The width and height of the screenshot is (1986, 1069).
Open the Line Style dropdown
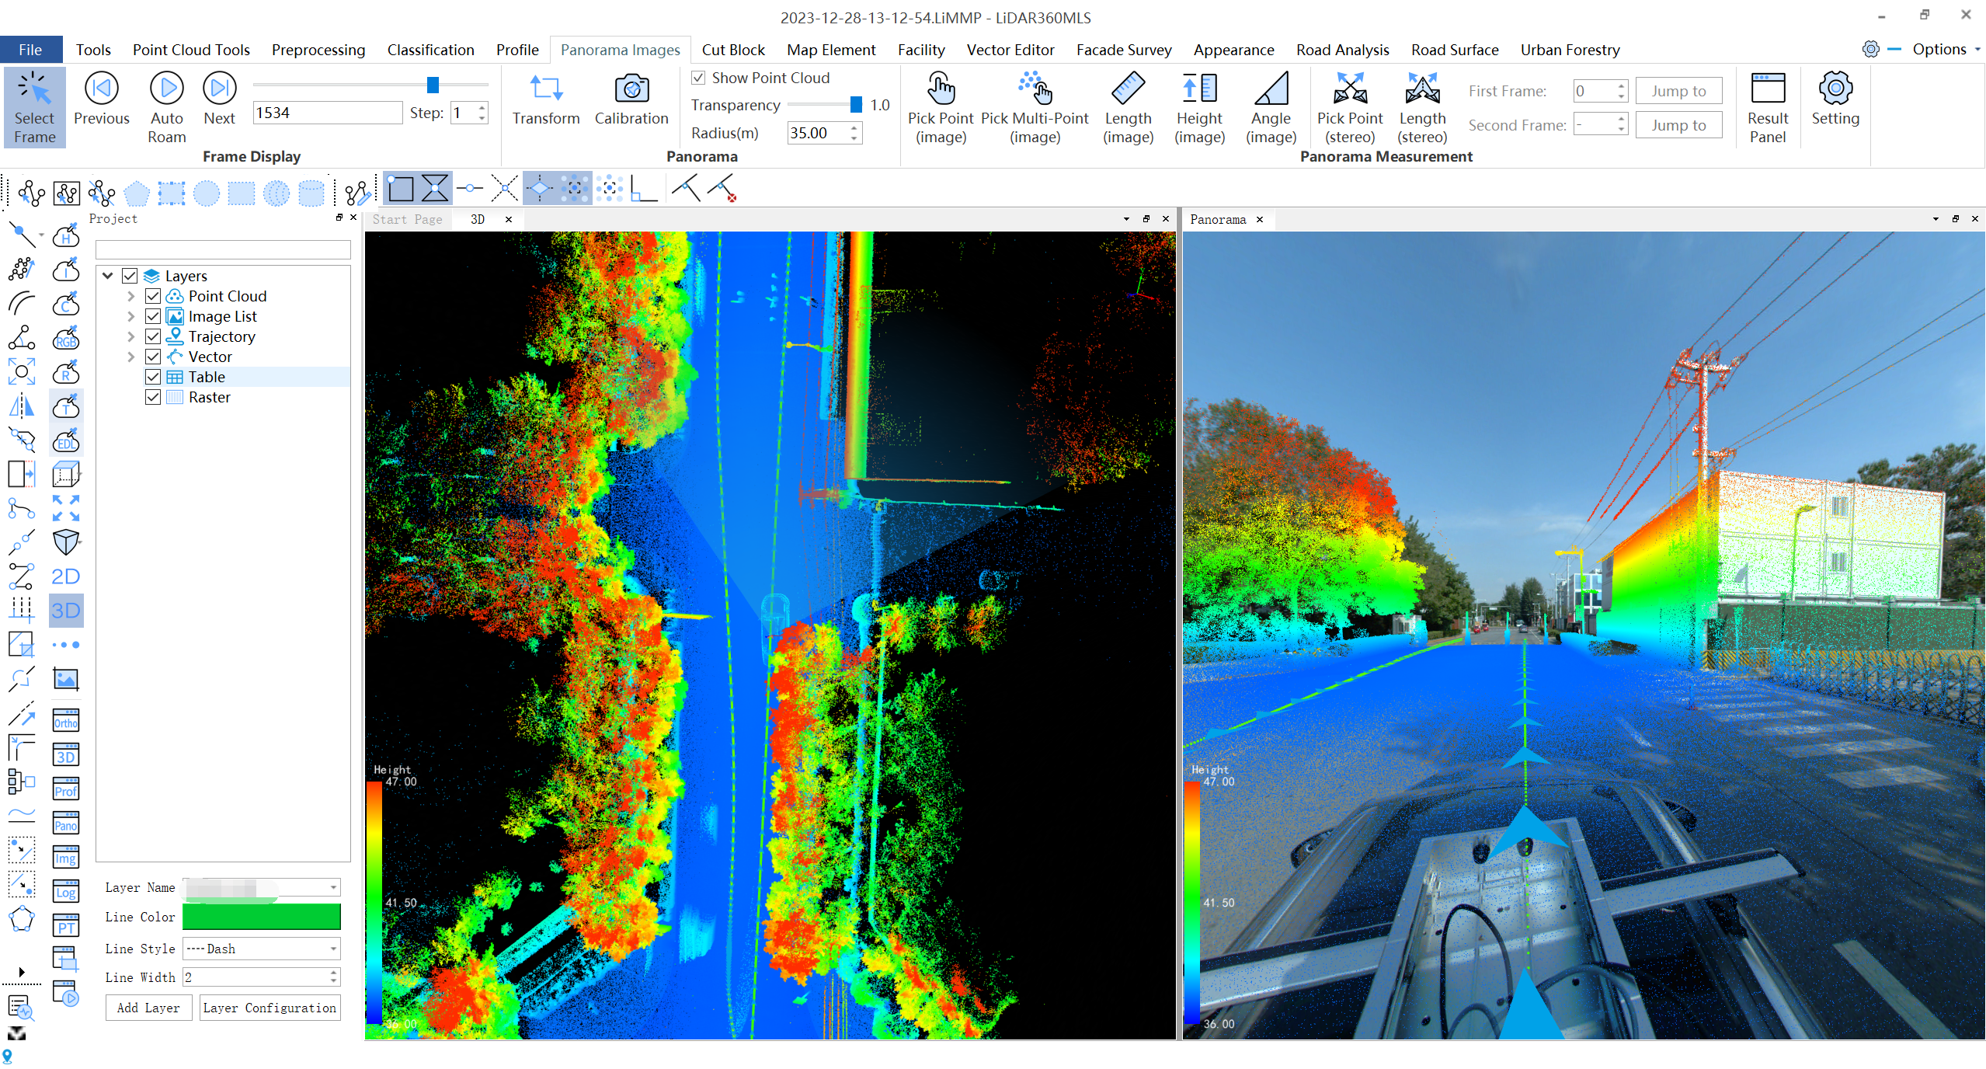tap(333, 949)
